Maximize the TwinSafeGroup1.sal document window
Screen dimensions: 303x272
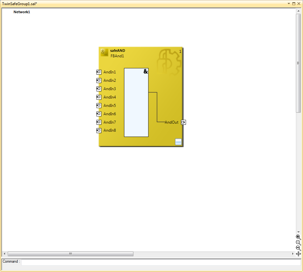pos(294,4)
